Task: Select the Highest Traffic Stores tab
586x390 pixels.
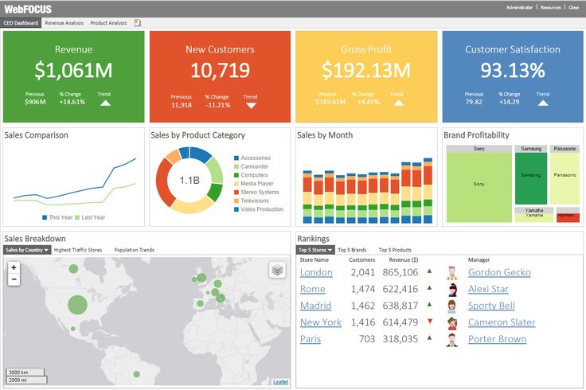Action: click(78, 250)
